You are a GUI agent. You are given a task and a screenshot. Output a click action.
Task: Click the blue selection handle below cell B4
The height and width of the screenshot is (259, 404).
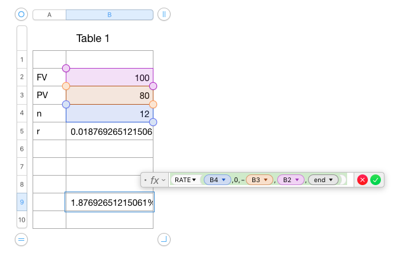[153, 122]
